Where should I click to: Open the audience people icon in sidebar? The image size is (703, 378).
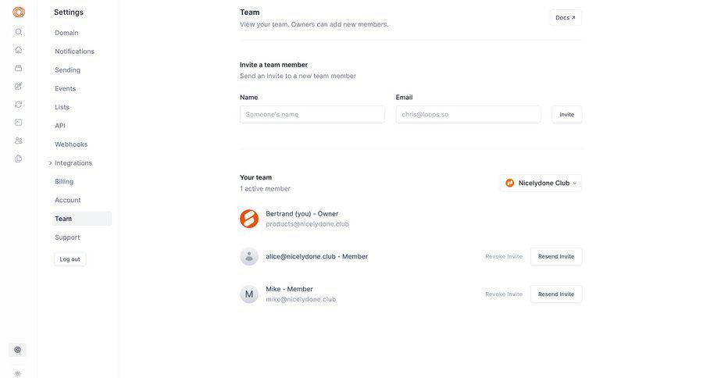pos(19,141)
